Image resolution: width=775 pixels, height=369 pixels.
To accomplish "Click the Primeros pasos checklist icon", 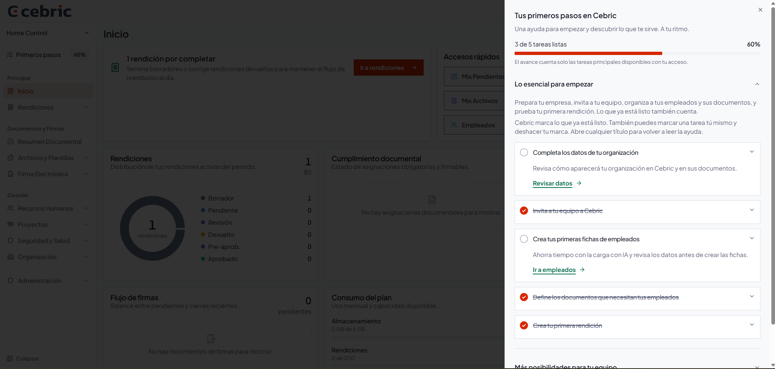I will [x=10, y=55].
